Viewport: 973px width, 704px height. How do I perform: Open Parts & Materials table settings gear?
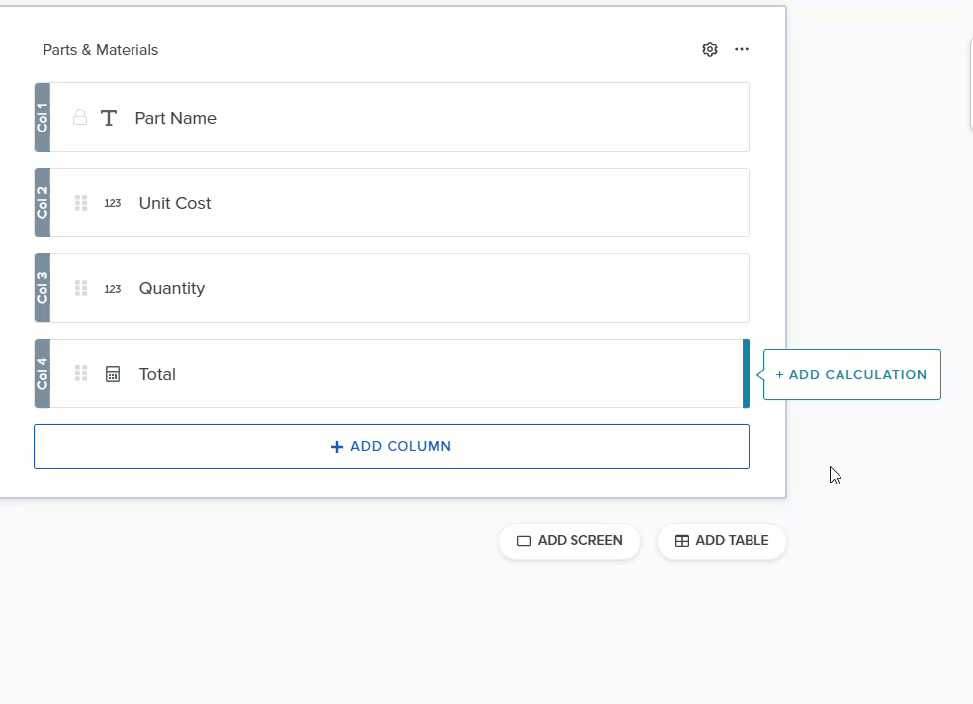(710, 49)
